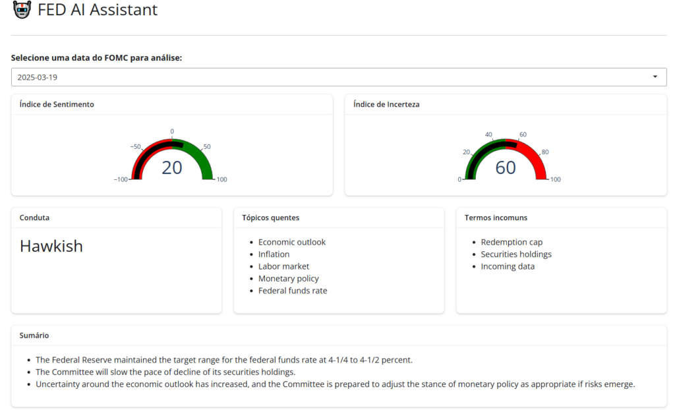
Task: Click the summary line about securities holdings pace
Action: [165, 372]
